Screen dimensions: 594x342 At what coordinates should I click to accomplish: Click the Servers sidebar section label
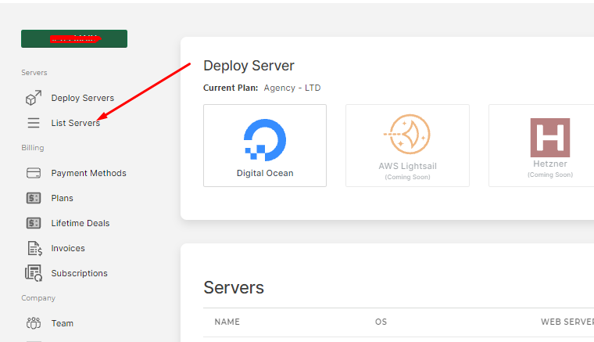tap(34, 73)
